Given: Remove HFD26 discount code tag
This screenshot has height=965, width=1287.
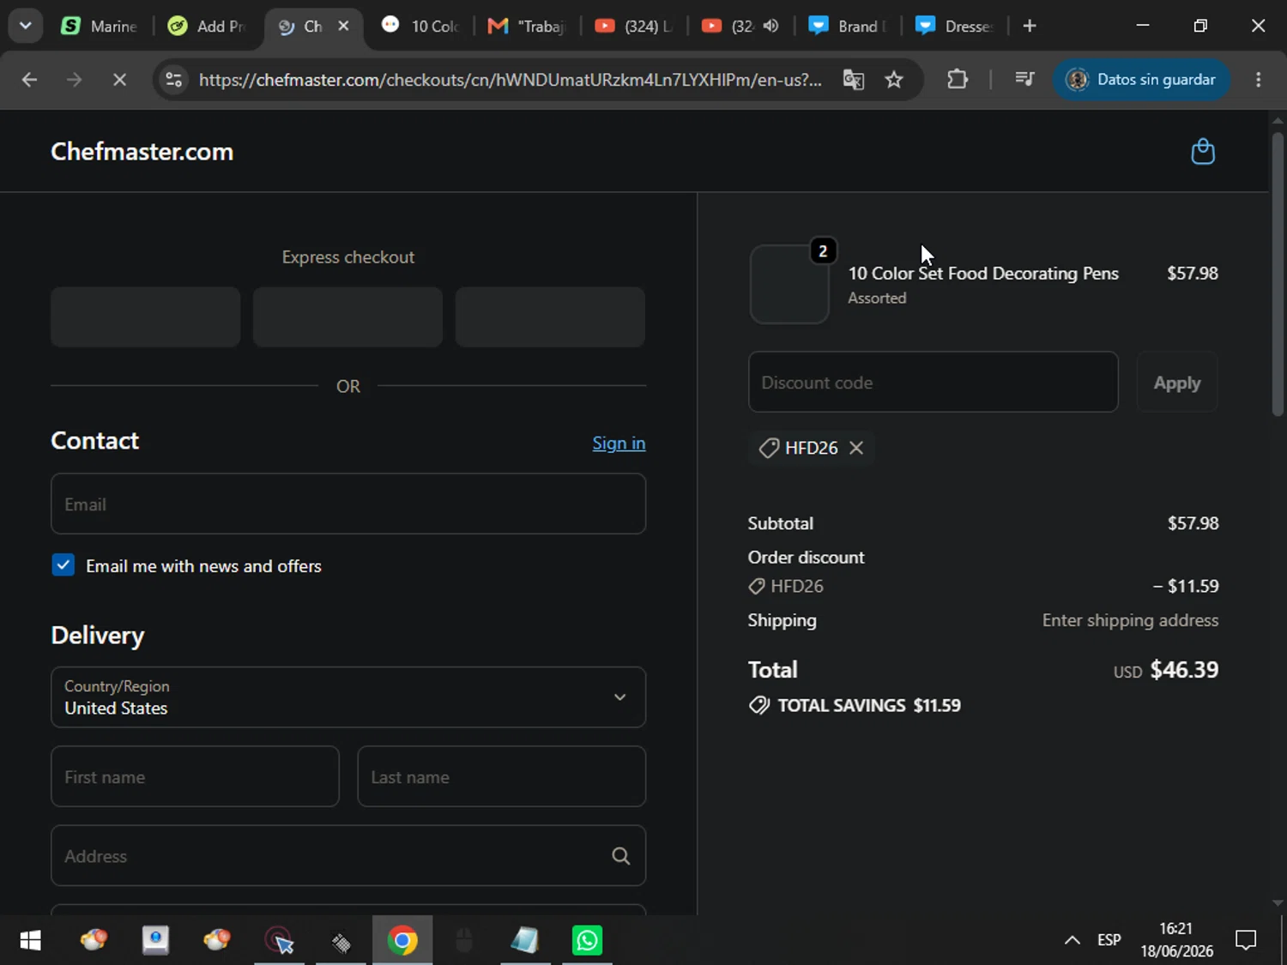Looking at the screenshot, I should coord(855,448).
